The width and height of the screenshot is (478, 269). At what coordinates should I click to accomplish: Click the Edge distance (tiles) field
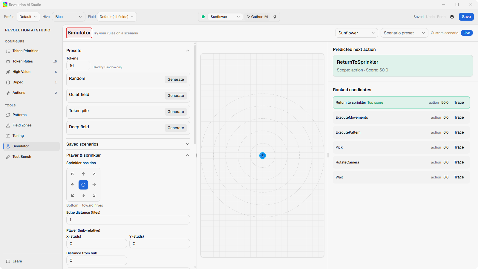[x=128, y=220]
